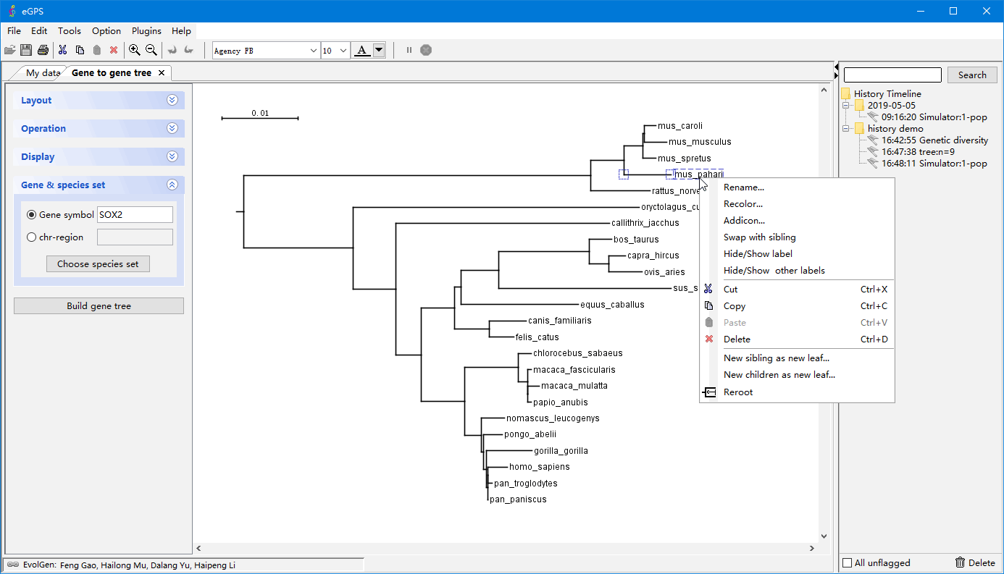
Task: Choose Reroot from the context menu
Action: coord(797,392)
